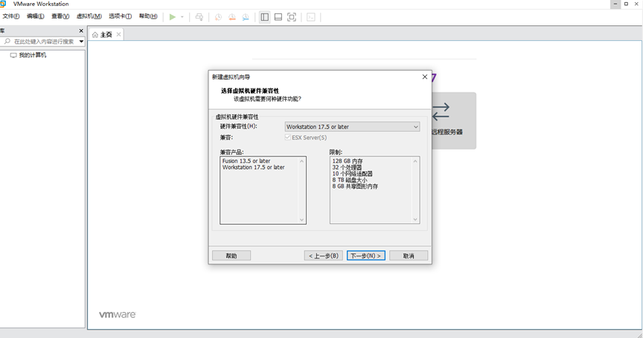Open the 查看(V) menu

60,16
